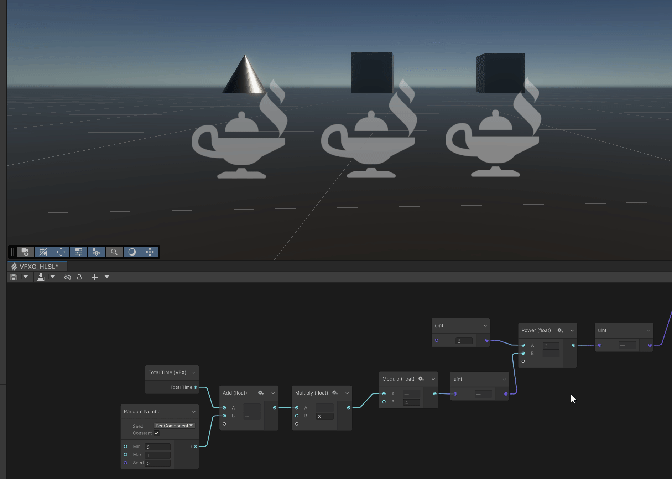
Task: Select the VFXG_HLSL tab
Action: coord(37,266)
